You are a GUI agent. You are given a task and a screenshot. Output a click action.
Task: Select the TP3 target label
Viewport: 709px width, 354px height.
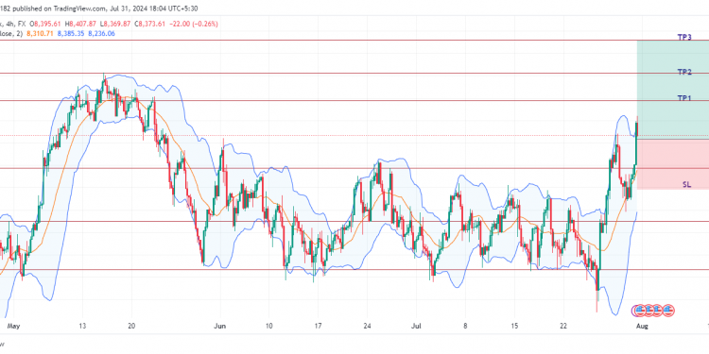[684, 38]
